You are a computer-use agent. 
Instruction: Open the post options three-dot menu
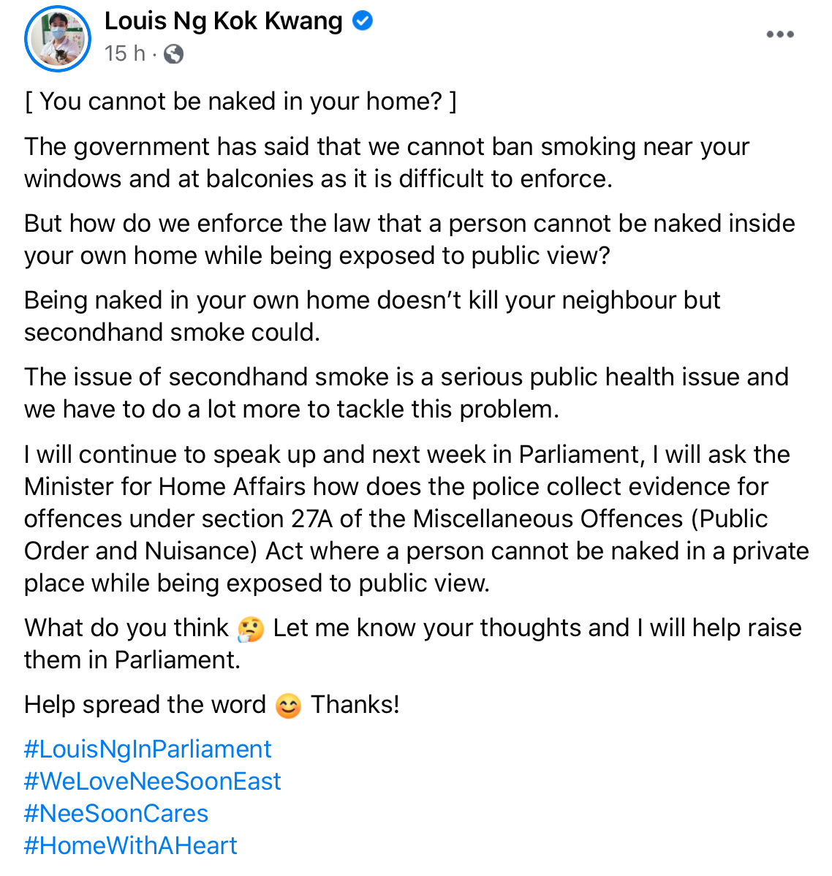point(779,34)
